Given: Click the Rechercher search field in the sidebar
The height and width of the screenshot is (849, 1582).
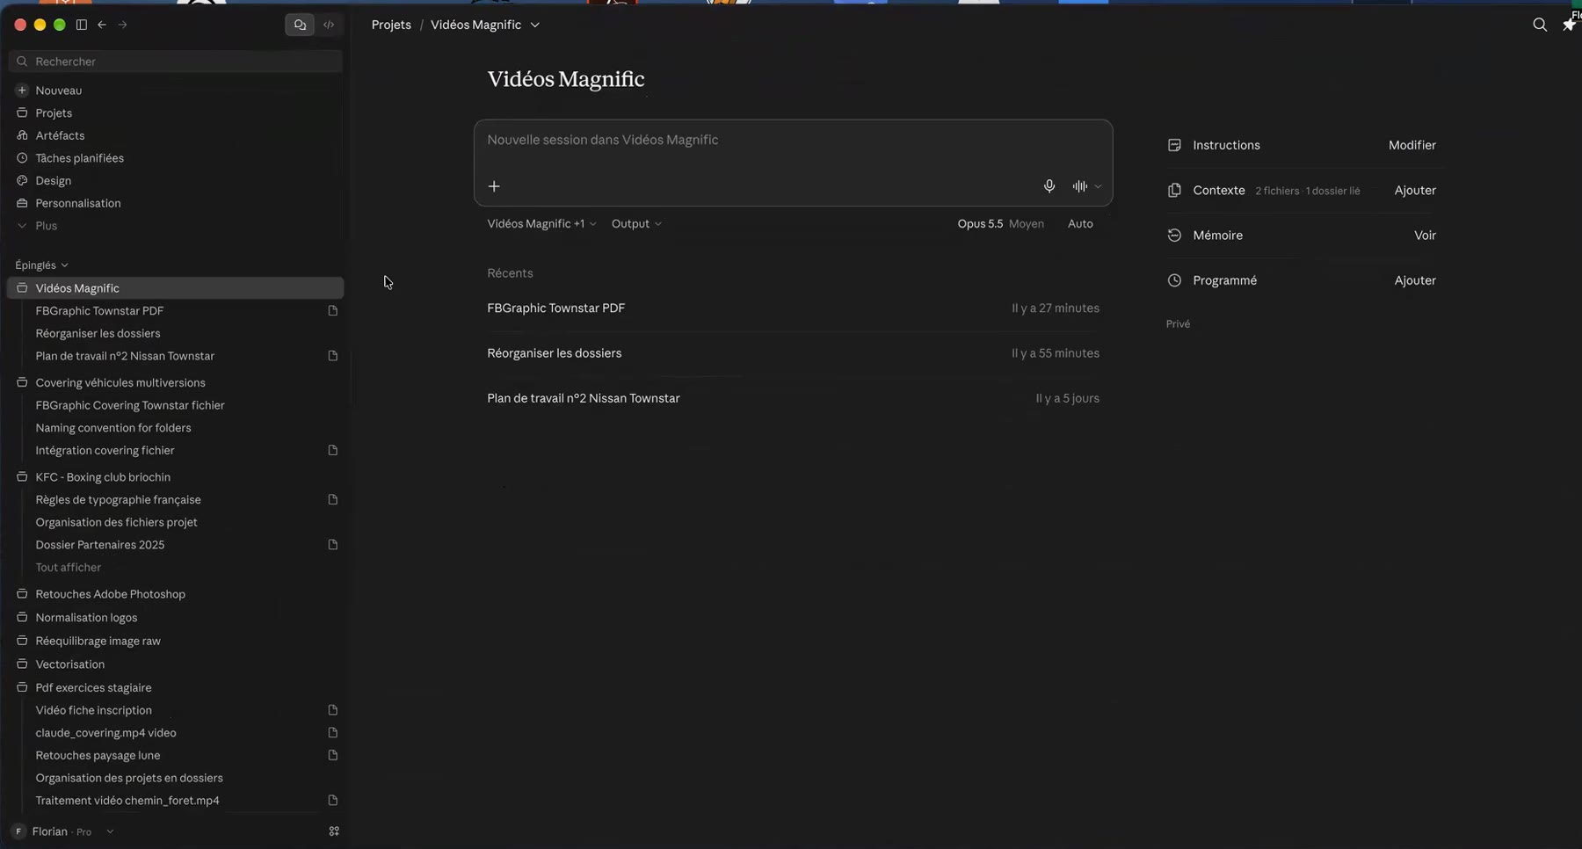Looking at the screenshot, I should click(176, 62).
